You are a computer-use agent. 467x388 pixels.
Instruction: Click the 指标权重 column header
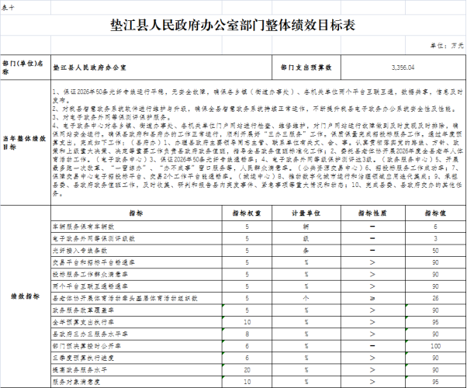point(247,211)
